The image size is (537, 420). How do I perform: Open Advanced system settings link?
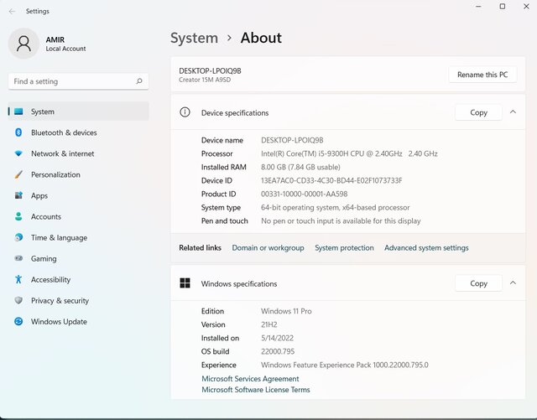pos(426,248)
